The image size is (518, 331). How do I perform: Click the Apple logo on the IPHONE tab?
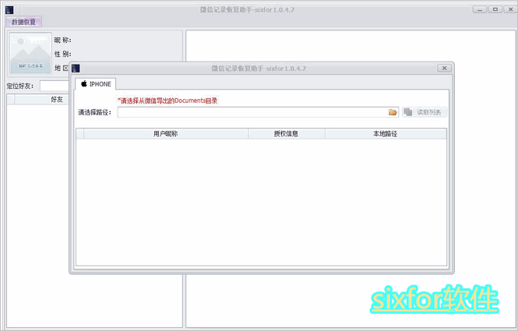(x=84, y=83)
